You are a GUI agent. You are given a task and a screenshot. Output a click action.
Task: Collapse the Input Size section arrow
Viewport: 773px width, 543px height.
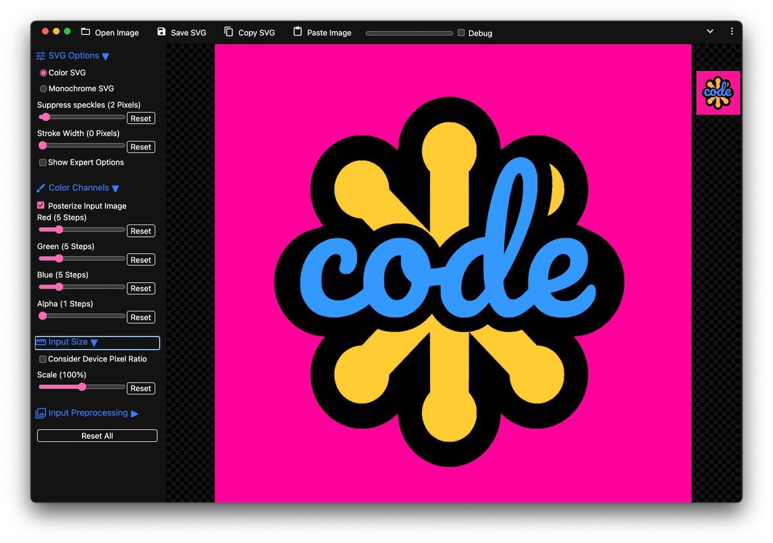(x=94, y=343)
